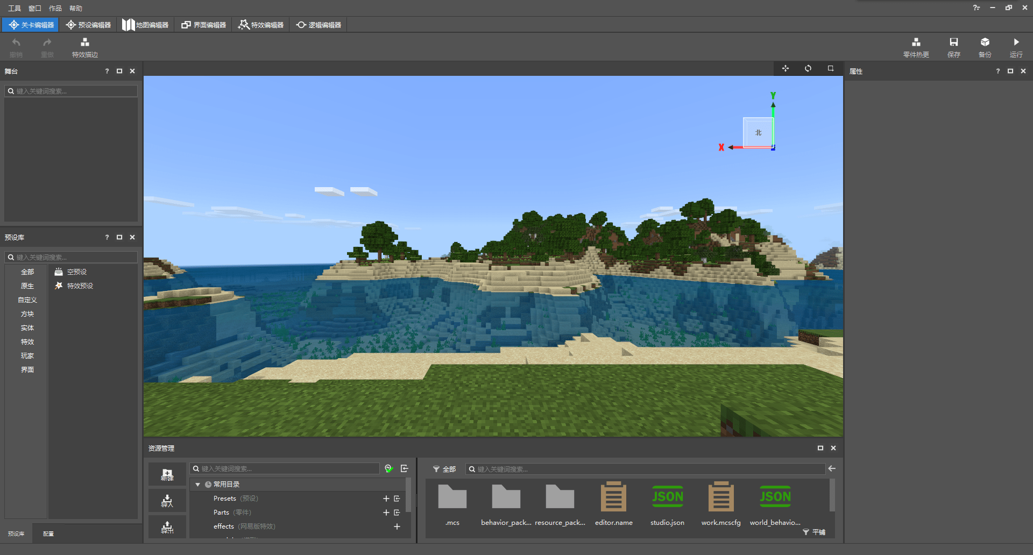Switch to the 预设库 bottom tab
Viewport: 1033px width, 555px height.
coord(16,533)
